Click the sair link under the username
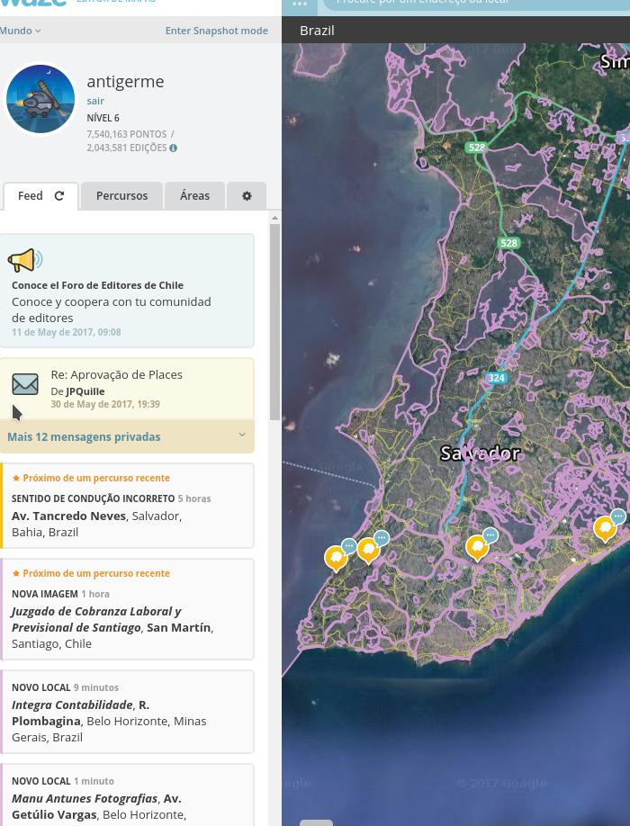This screenshot has width=630, height=826. coord(95,101)
